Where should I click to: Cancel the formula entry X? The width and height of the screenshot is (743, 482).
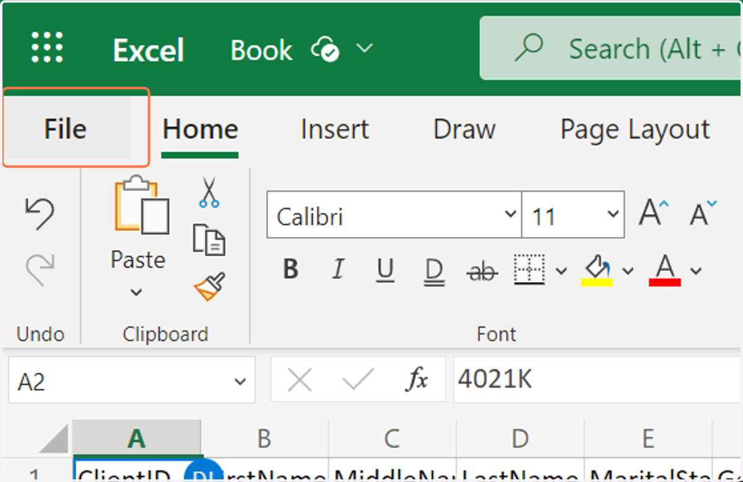[x=300, y=380]
